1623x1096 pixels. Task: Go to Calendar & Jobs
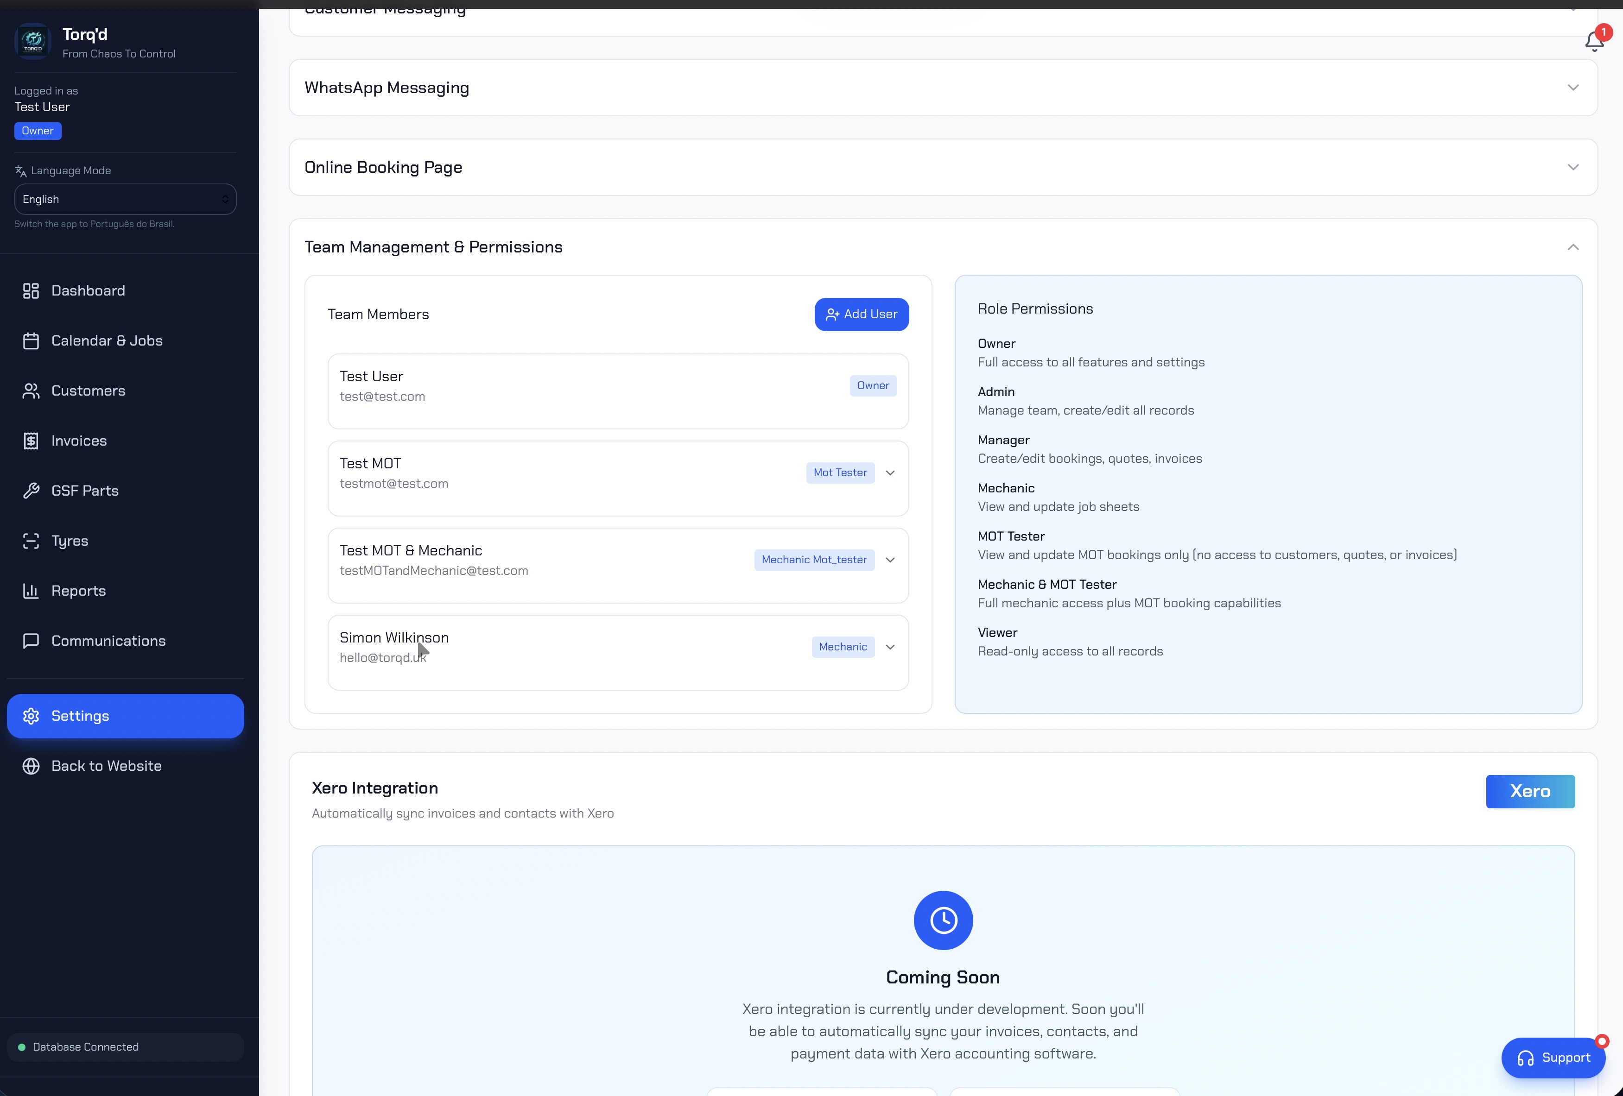126,340
